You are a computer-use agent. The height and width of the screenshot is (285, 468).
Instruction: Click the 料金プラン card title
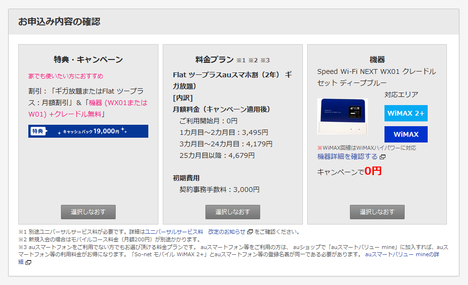[x=214, y=59]
